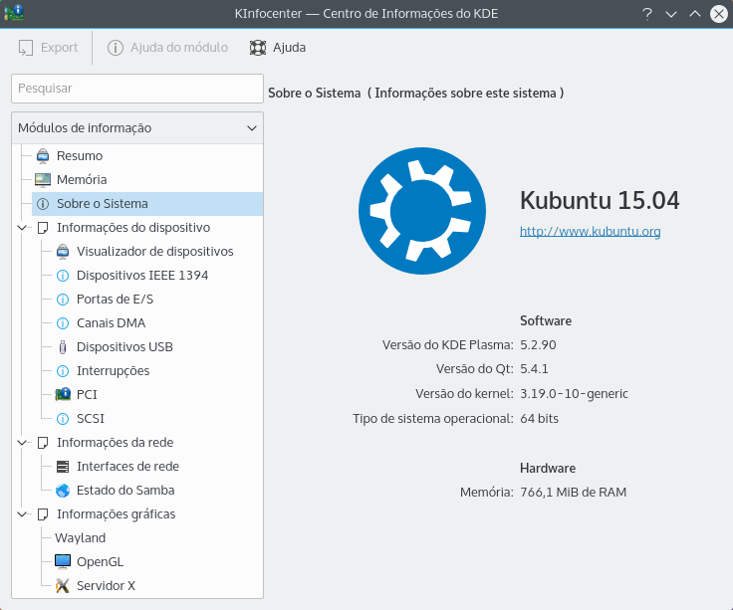Collapse the Informações gráficas branch
The height and width of the screenshot is (610, 733).
pyautogui.click(x=23, y=514)
